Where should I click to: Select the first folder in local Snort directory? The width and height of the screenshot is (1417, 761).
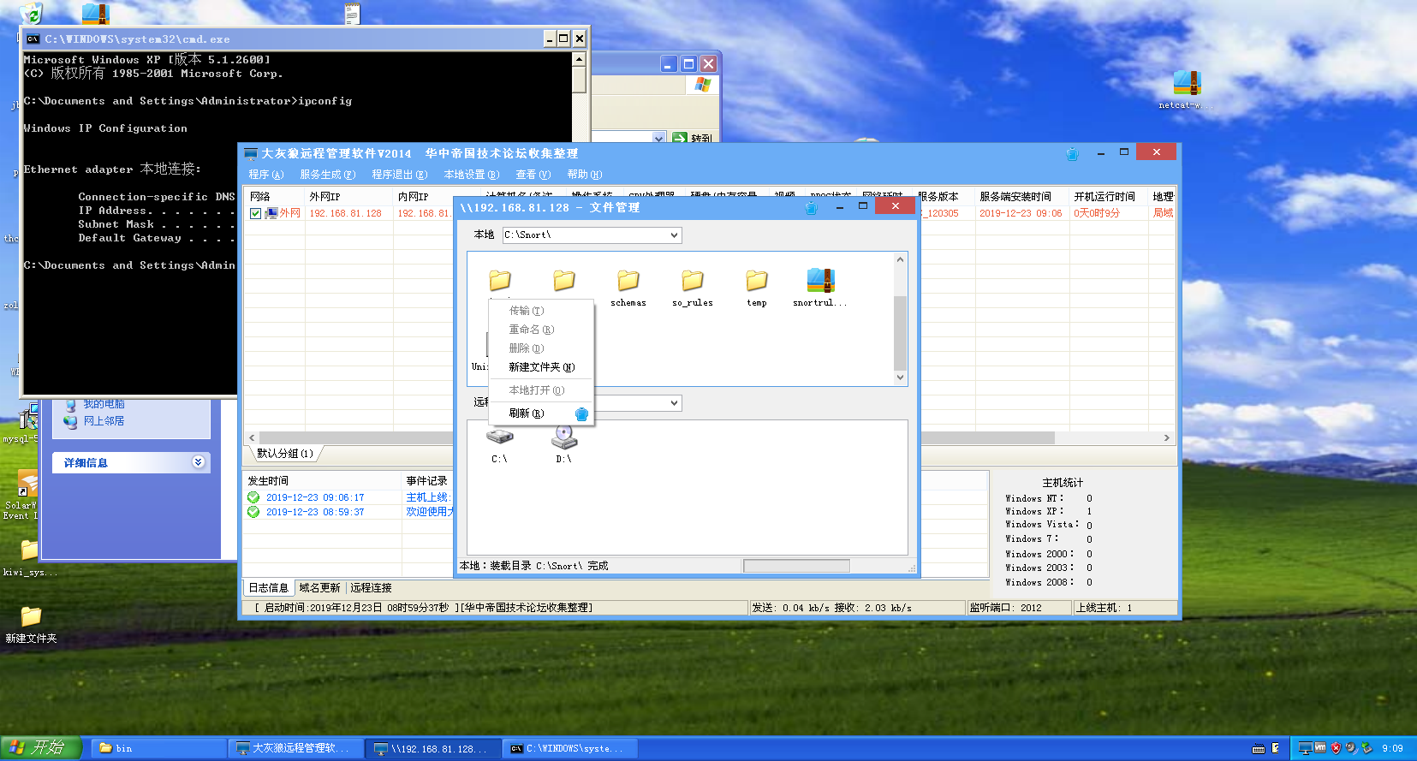500,281
